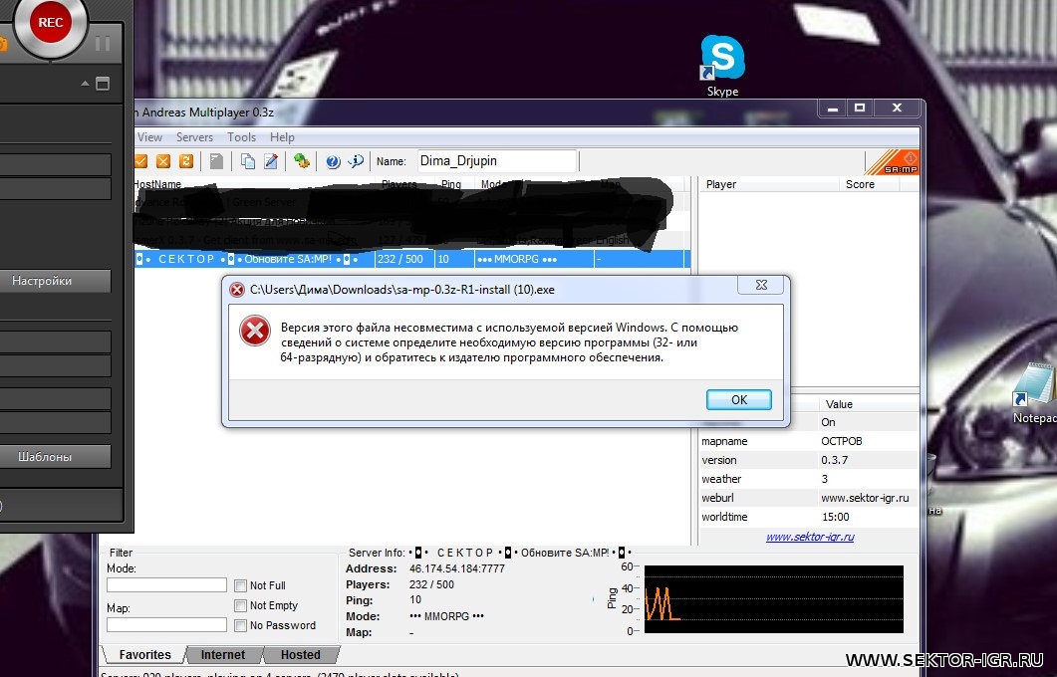Focus the Name input field with Dima_Drjupin
The width and height of the screenshot is (1057, 677).
pos(497,161)
